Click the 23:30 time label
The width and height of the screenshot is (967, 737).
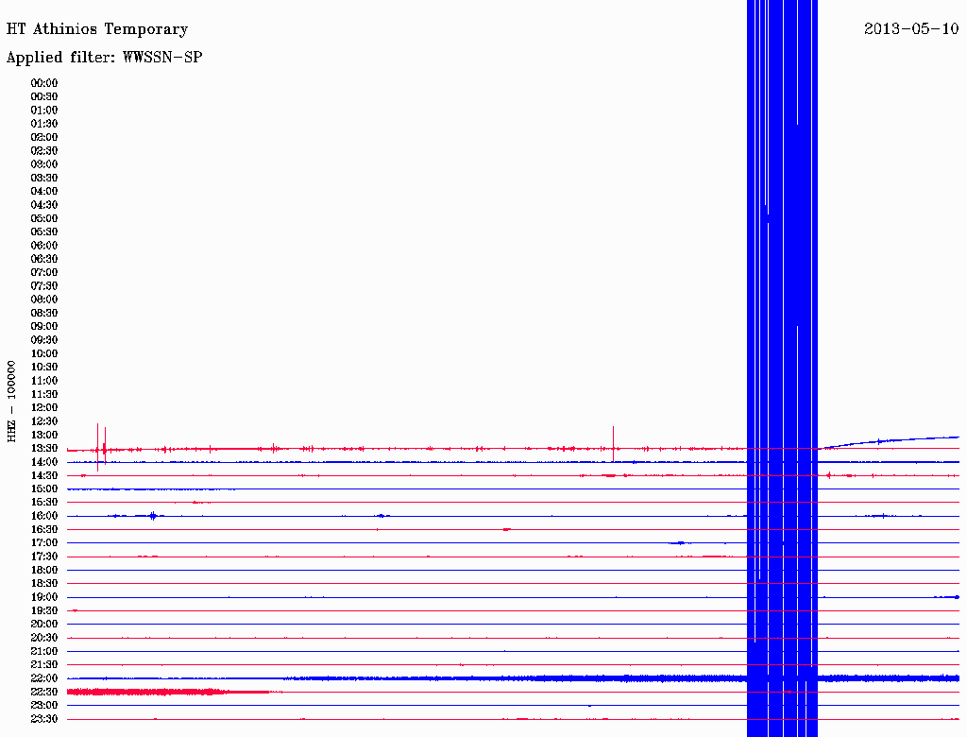click(x=44, y=719)
